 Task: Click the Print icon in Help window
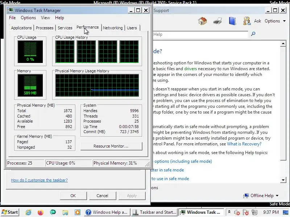pyautogui.click(x=217, y=21)
